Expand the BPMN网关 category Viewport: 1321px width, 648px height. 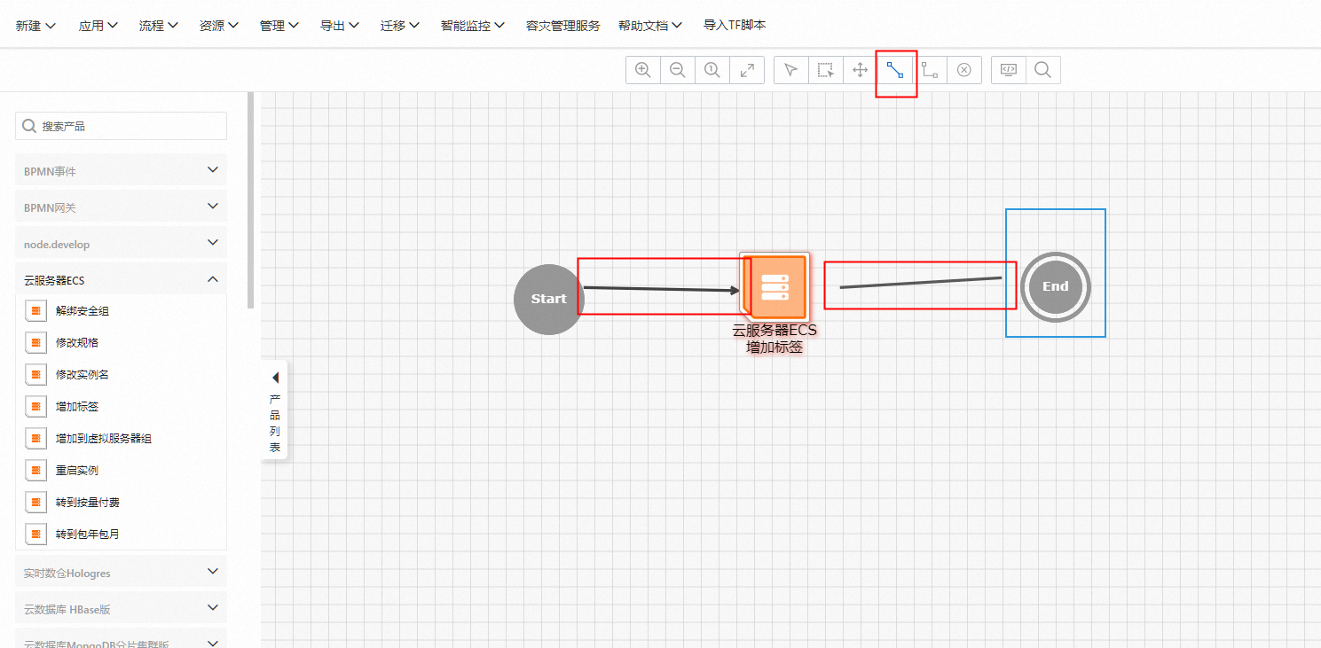pos(121,207)
